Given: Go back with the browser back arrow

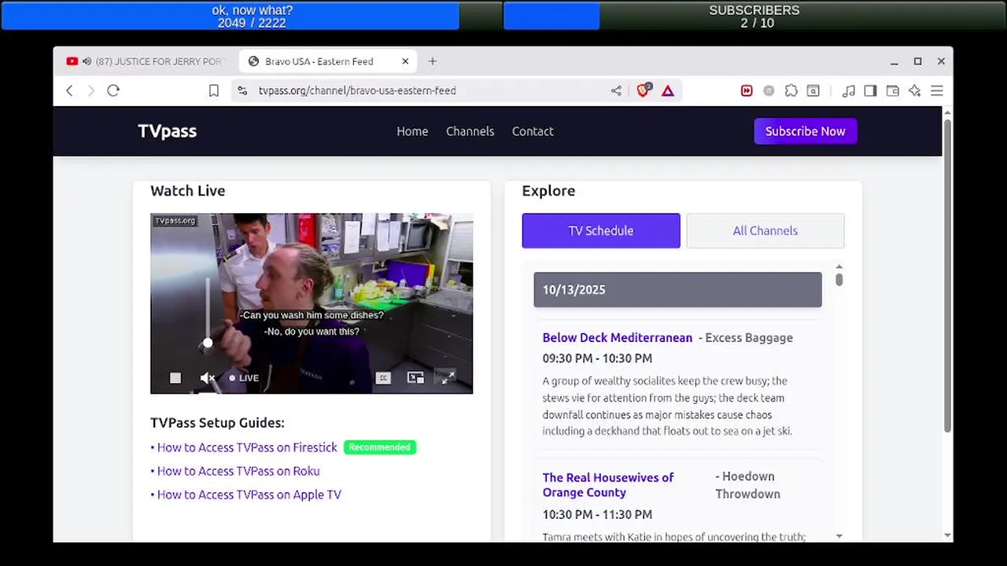Looking at the screenshot, I should [x=69, y=90].
